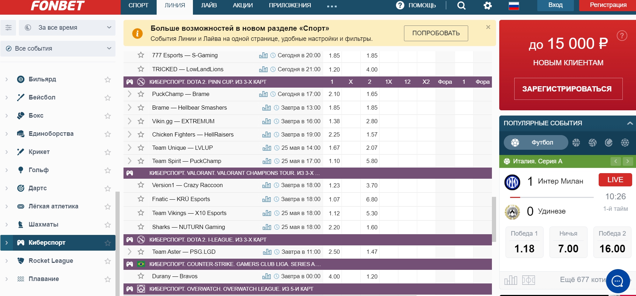Viewport: 636px width, 296px height.
Task: Click the ЗАРЕГИСТРИРОВАТЬСЯ button
Action: pos(568,89)
